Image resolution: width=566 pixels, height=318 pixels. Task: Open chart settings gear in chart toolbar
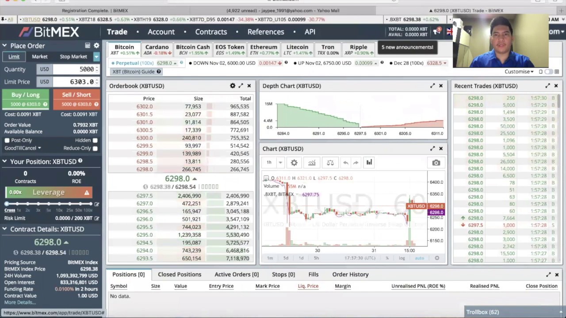click(x=294, y=163)
